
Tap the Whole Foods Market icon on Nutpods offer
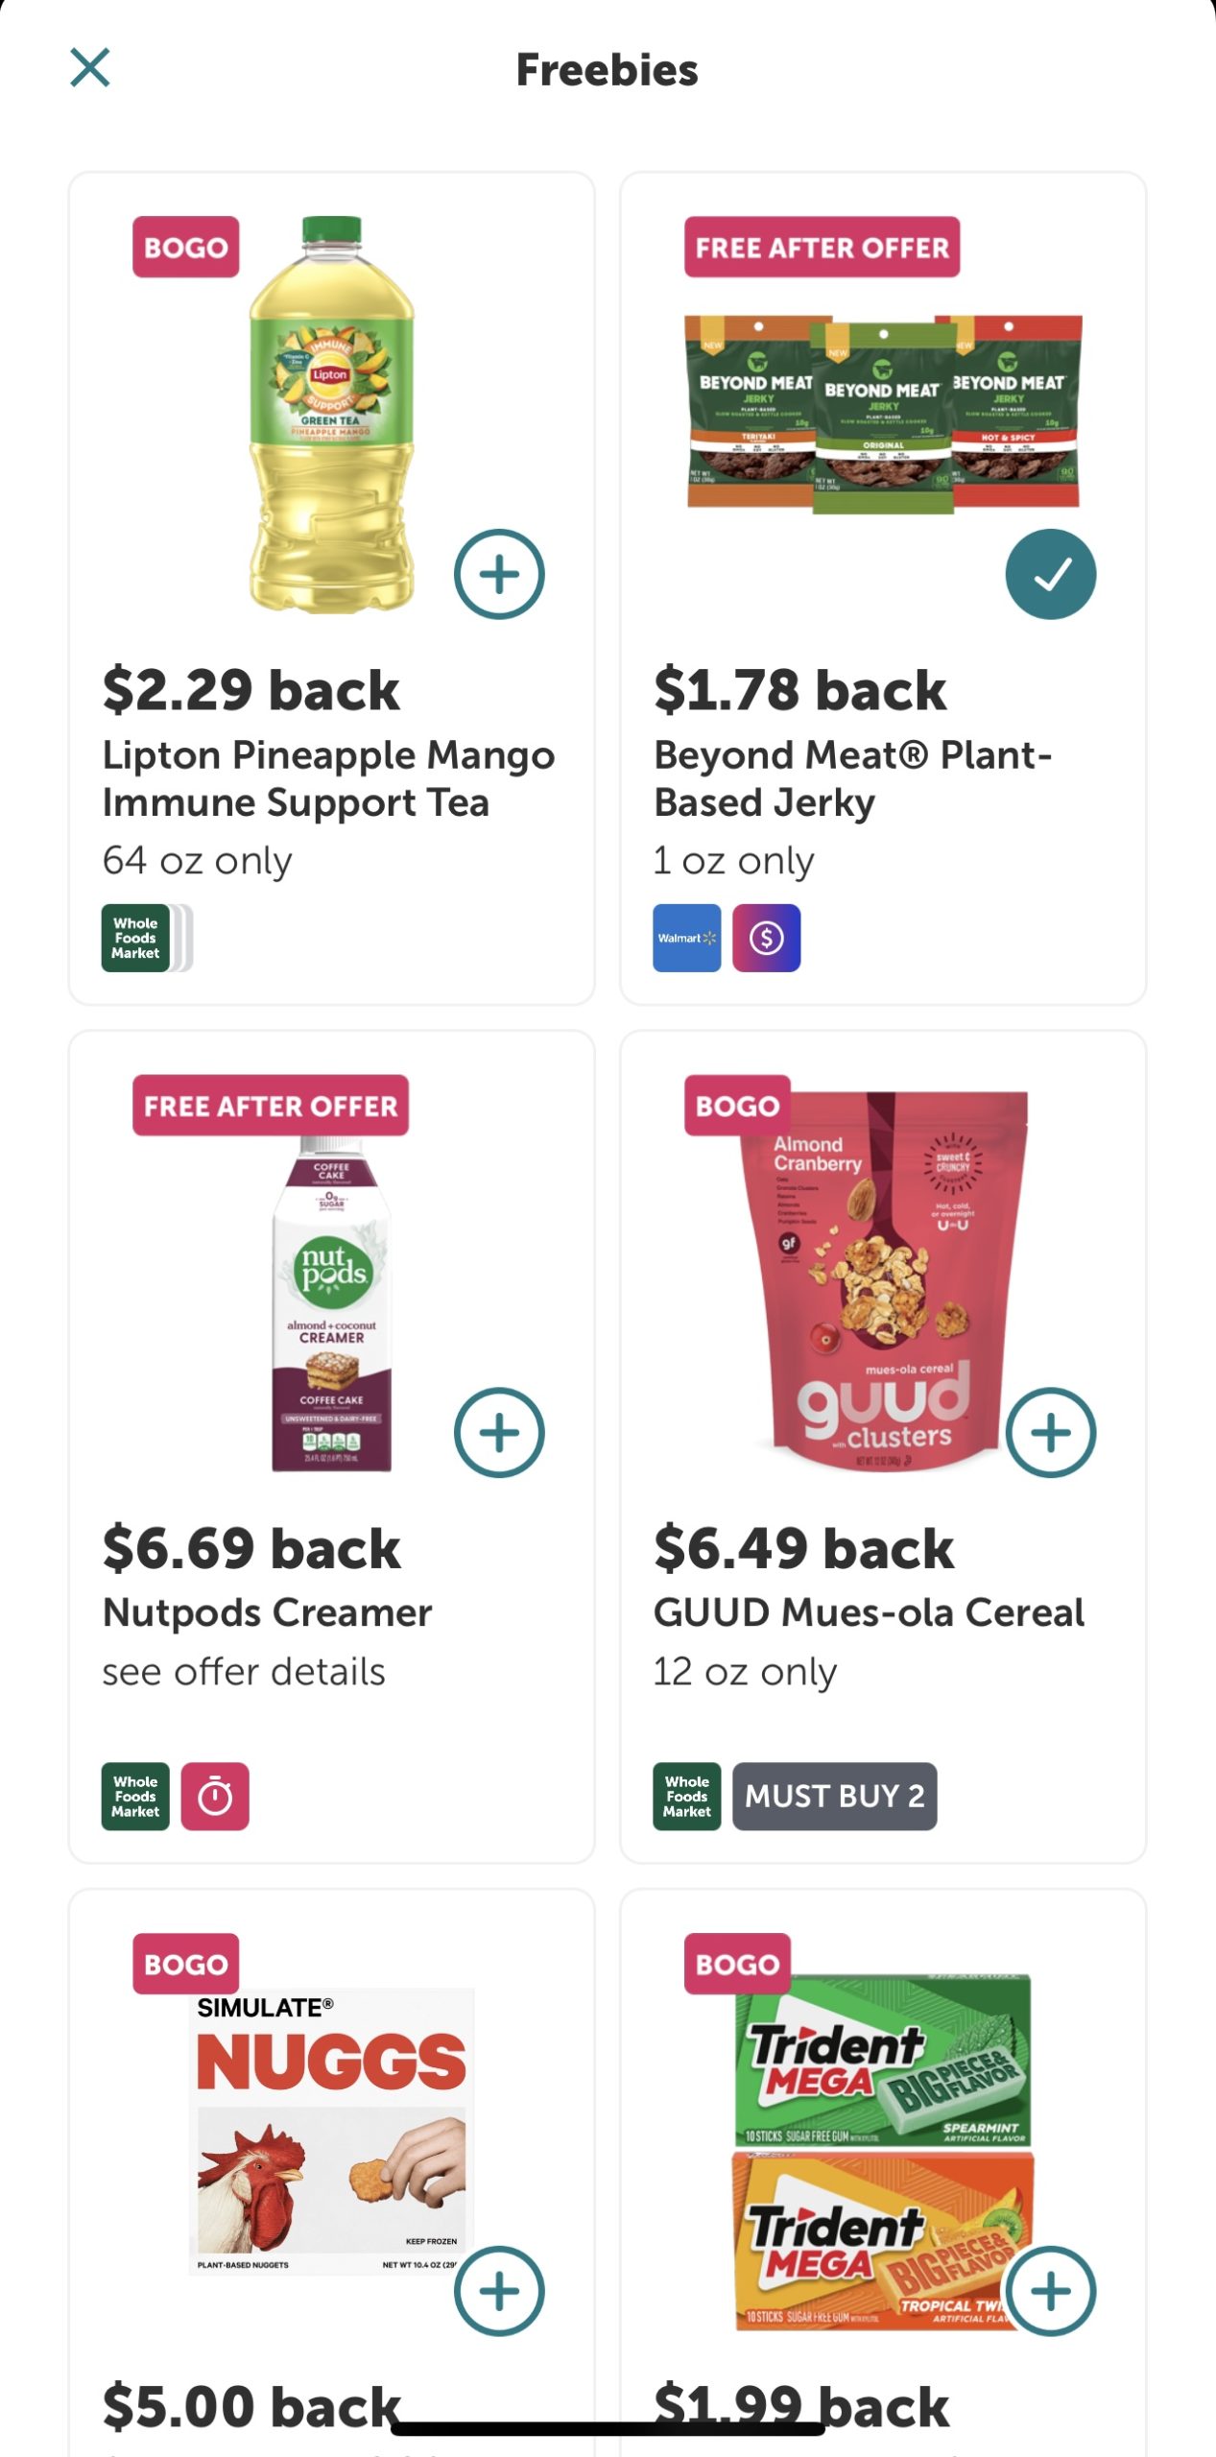pos(134,1797)
